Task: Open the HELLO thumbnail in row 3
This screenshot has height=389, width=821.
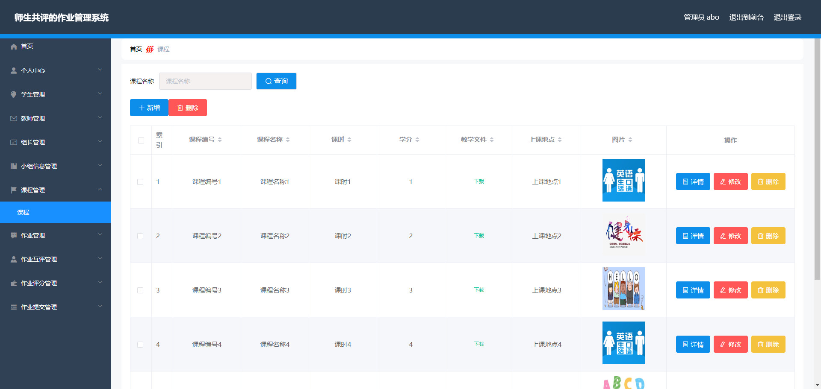Action: 624,289
